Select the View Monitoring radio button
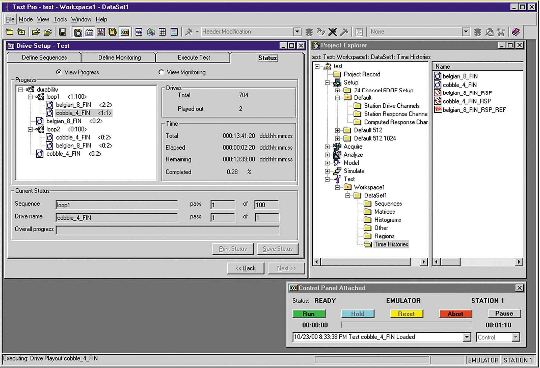This screenshot has width=540, height=368. point(162,72)
